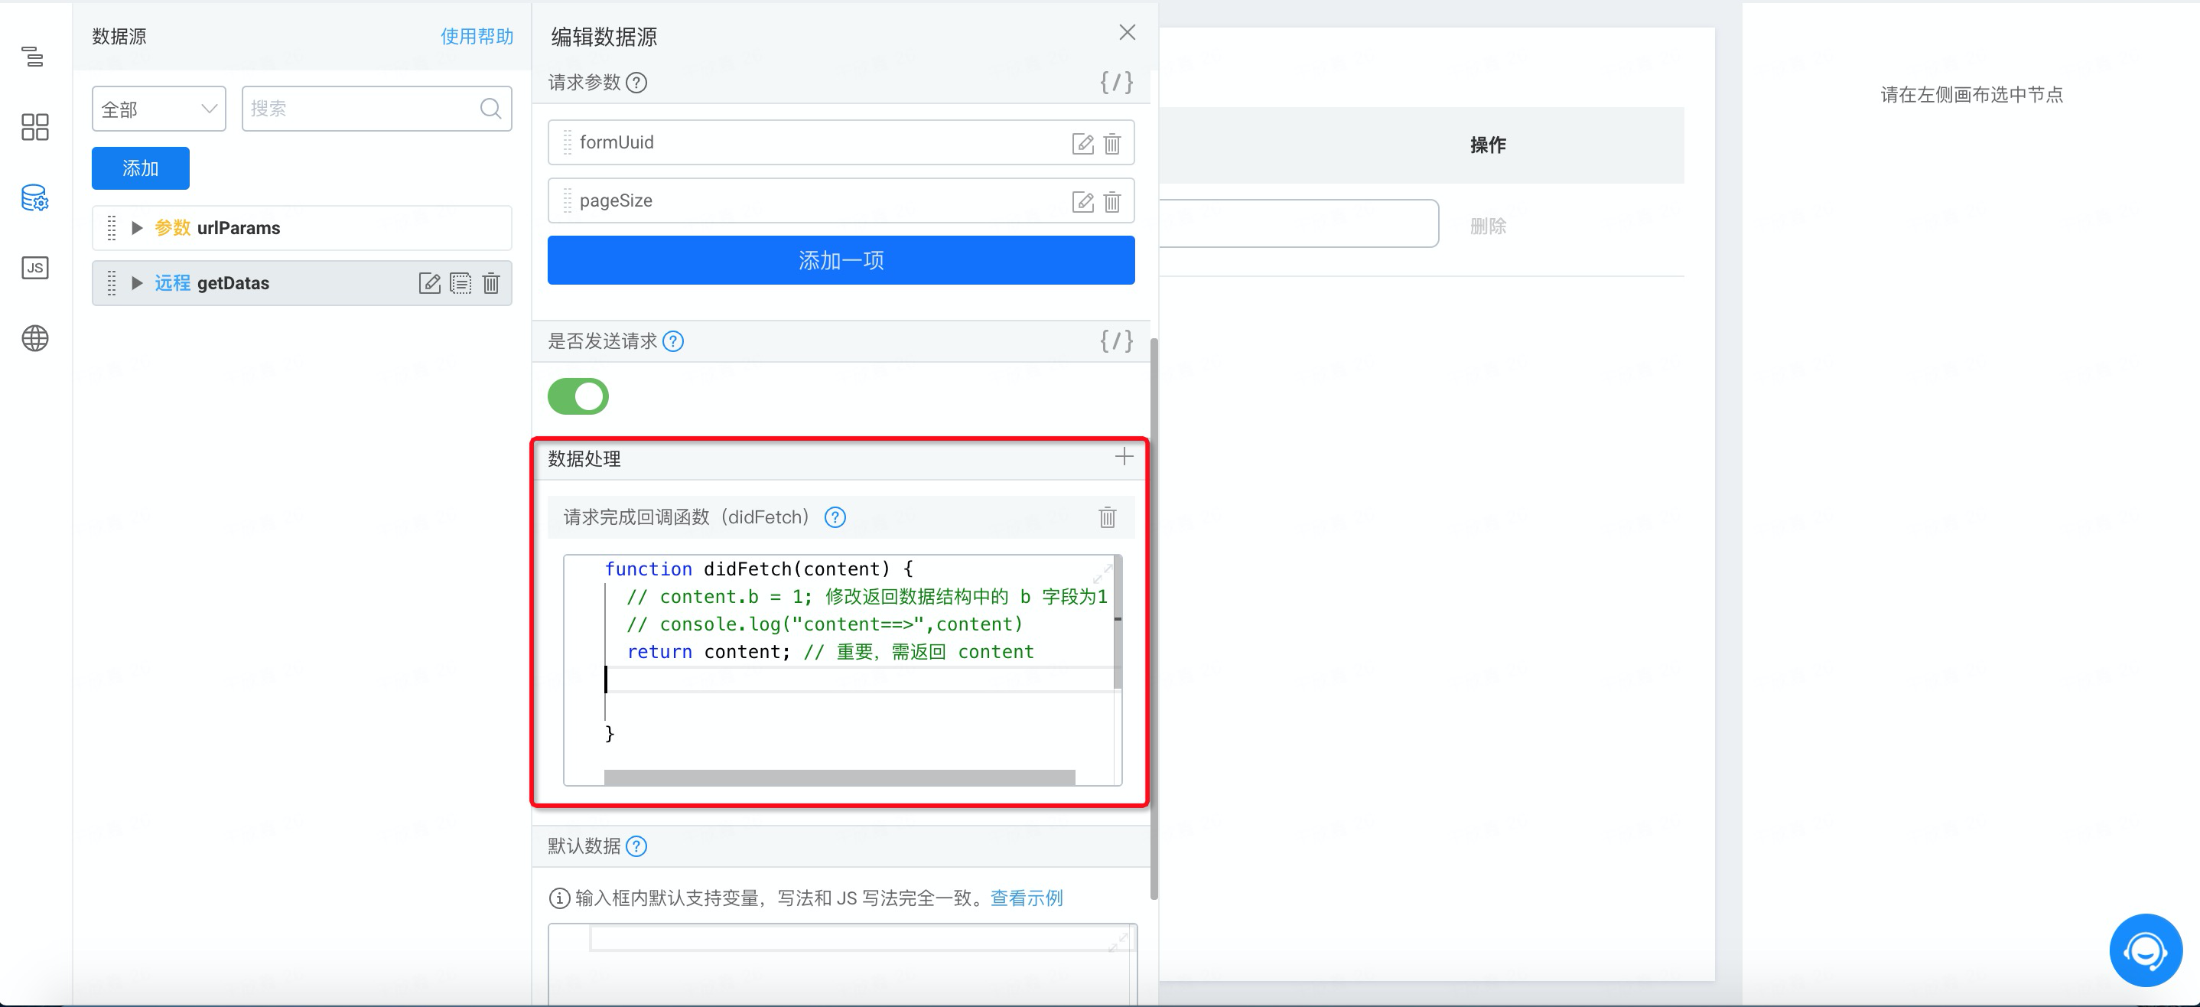Click the 请在左侧画布选中节点 hint text
2200x1007 pixels.
click(x=1971, y=94)
